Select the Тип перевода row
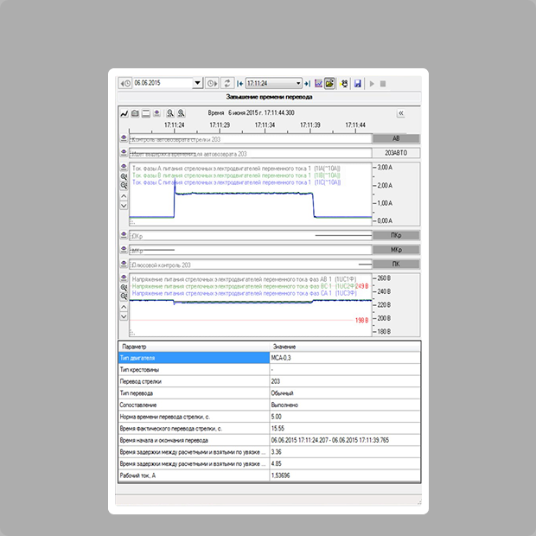This screenshot has height=536, width=536. (270, 393)
